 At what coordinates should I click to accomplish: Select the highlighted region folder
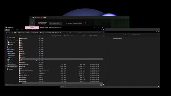click(x=61, y=59)
